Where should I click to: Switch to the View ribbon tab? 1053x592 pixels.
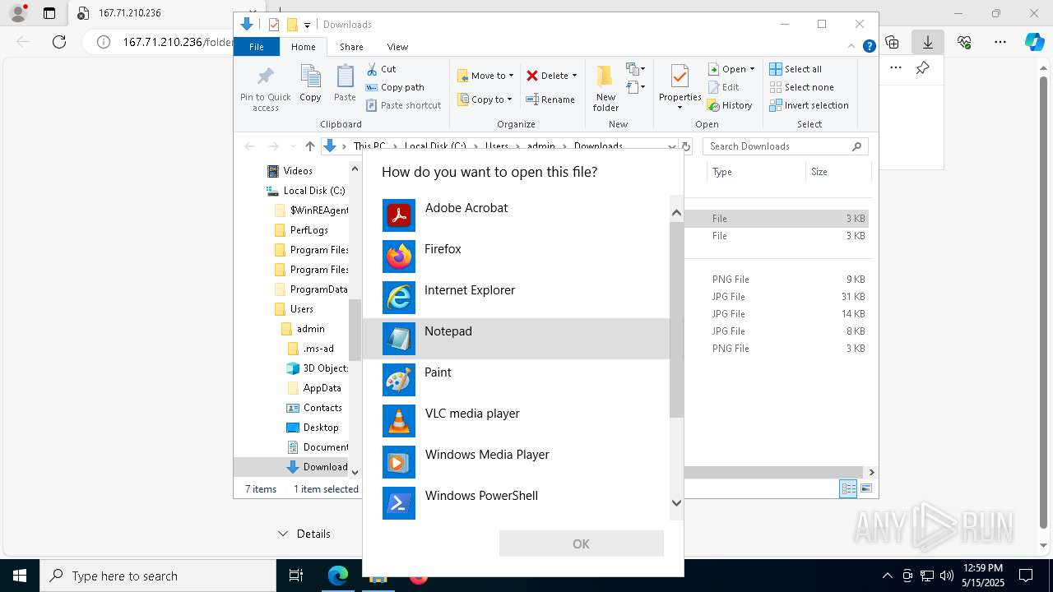click(397, 47)
